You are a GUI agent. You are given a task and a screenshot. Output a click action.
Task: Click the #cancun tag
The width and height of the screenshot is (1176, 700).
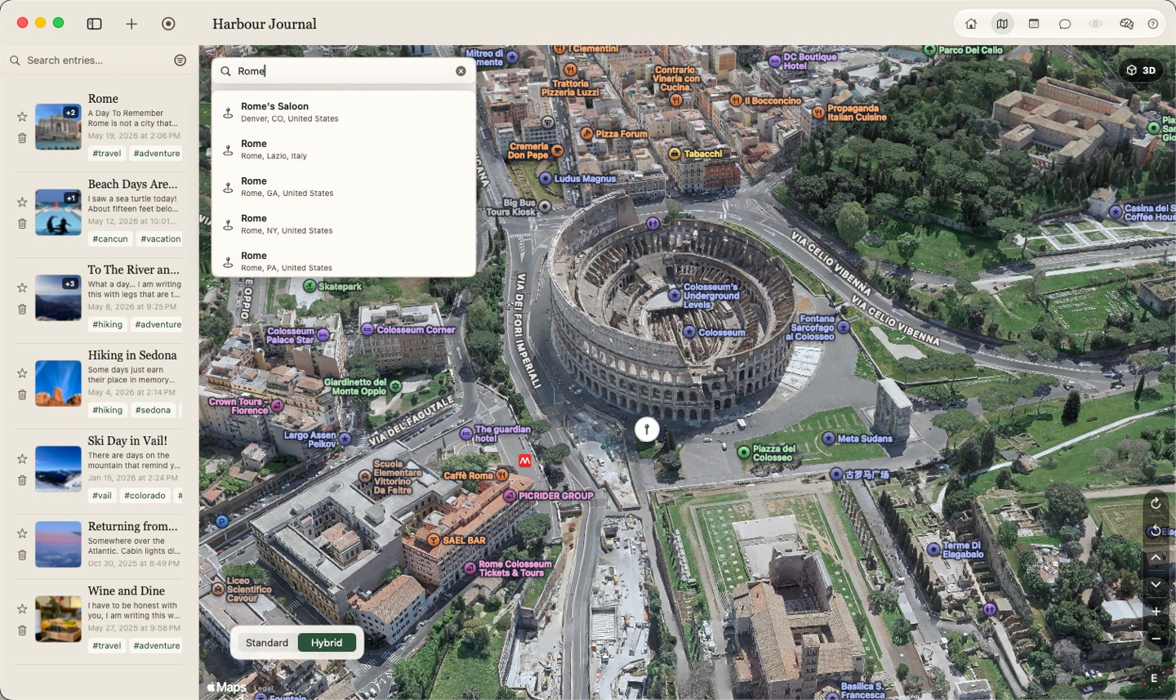(110, 239)
